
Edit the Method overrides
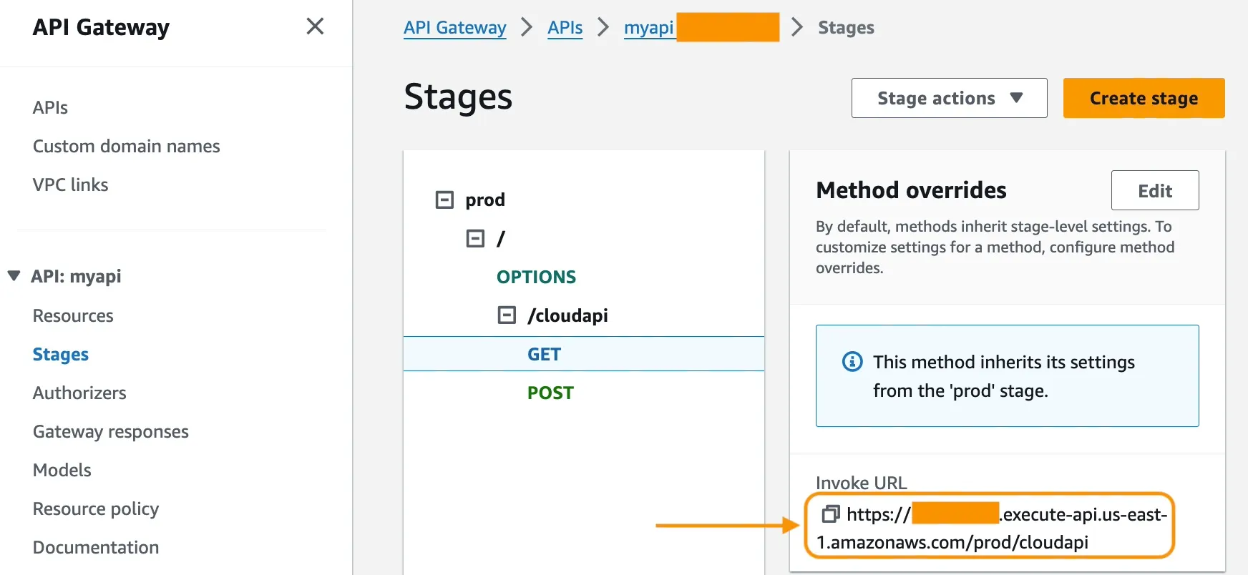[1155, 190]
